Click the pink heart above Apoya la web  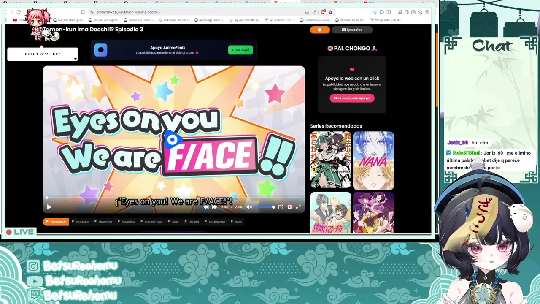[x=352, y=70]
